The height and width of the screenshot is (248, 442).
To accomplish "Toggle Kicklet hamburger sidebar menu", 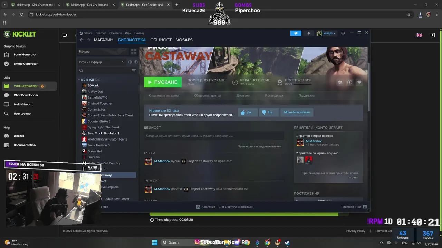I will [65, 35].
